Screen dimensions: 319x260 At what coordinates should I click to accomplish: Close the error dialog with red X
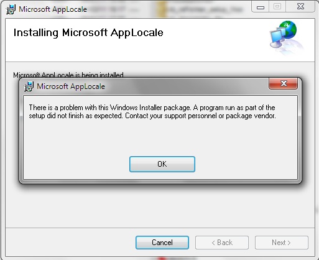(283, 83)
